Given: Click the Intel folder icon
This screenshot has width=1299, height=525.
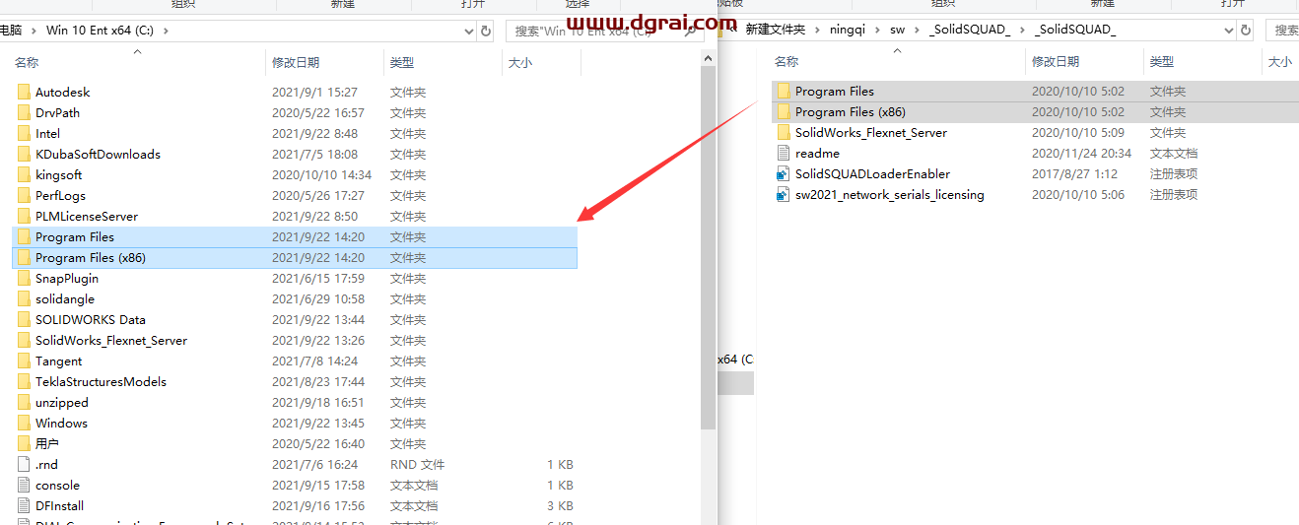Looking at the screenshot, I should coord(25,134).
